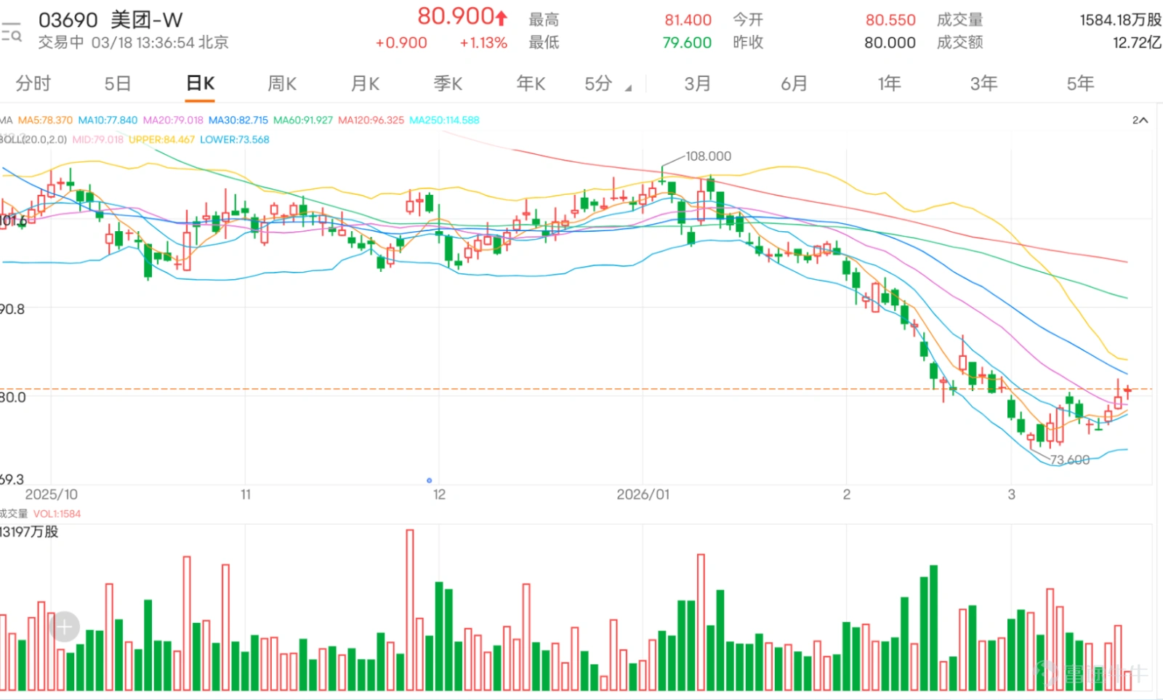The width and height of the screenshot is (1163, 700).
Task: Click the day low value 79.600
Action: tap(687, 43)
